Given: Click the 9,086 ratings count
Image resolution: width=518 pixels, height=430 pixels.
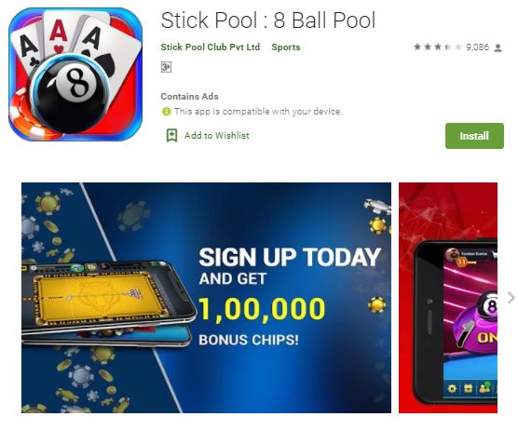Looking at the screenshot, I should (x=477, y=47).
